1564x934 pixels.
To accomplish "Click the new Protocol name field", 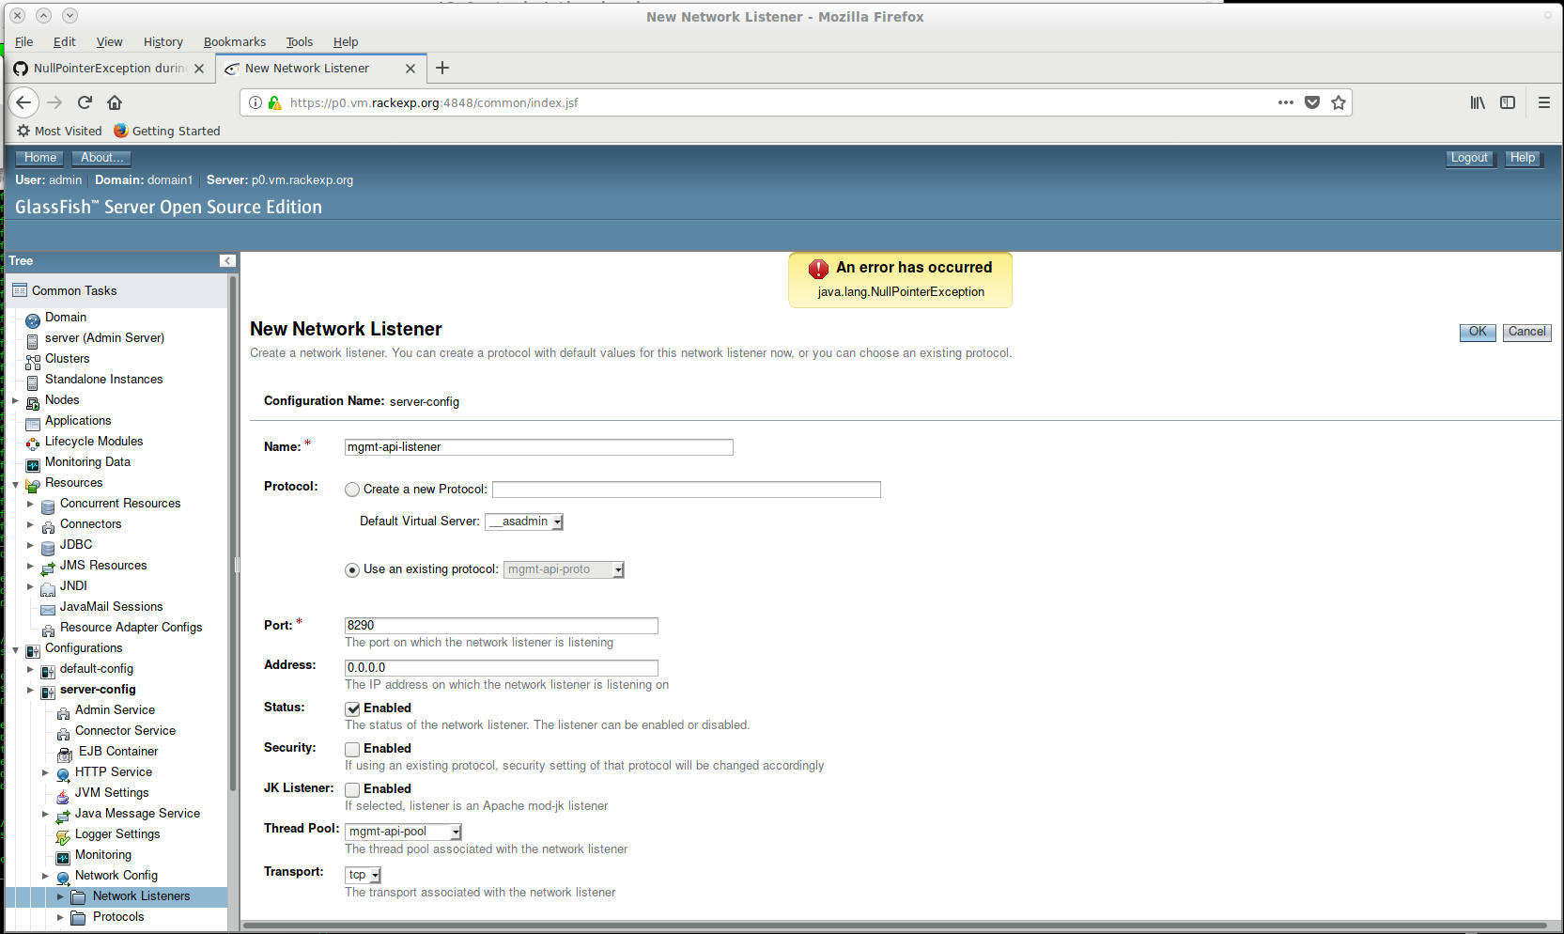I will tap(686, 490).
